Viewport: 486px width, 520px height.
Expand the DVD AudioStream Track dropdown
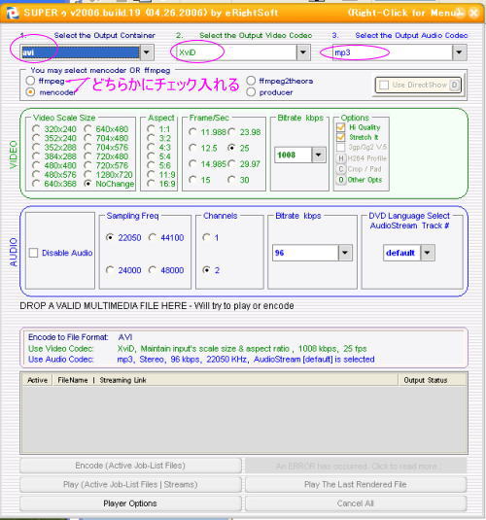pos(428,253)
